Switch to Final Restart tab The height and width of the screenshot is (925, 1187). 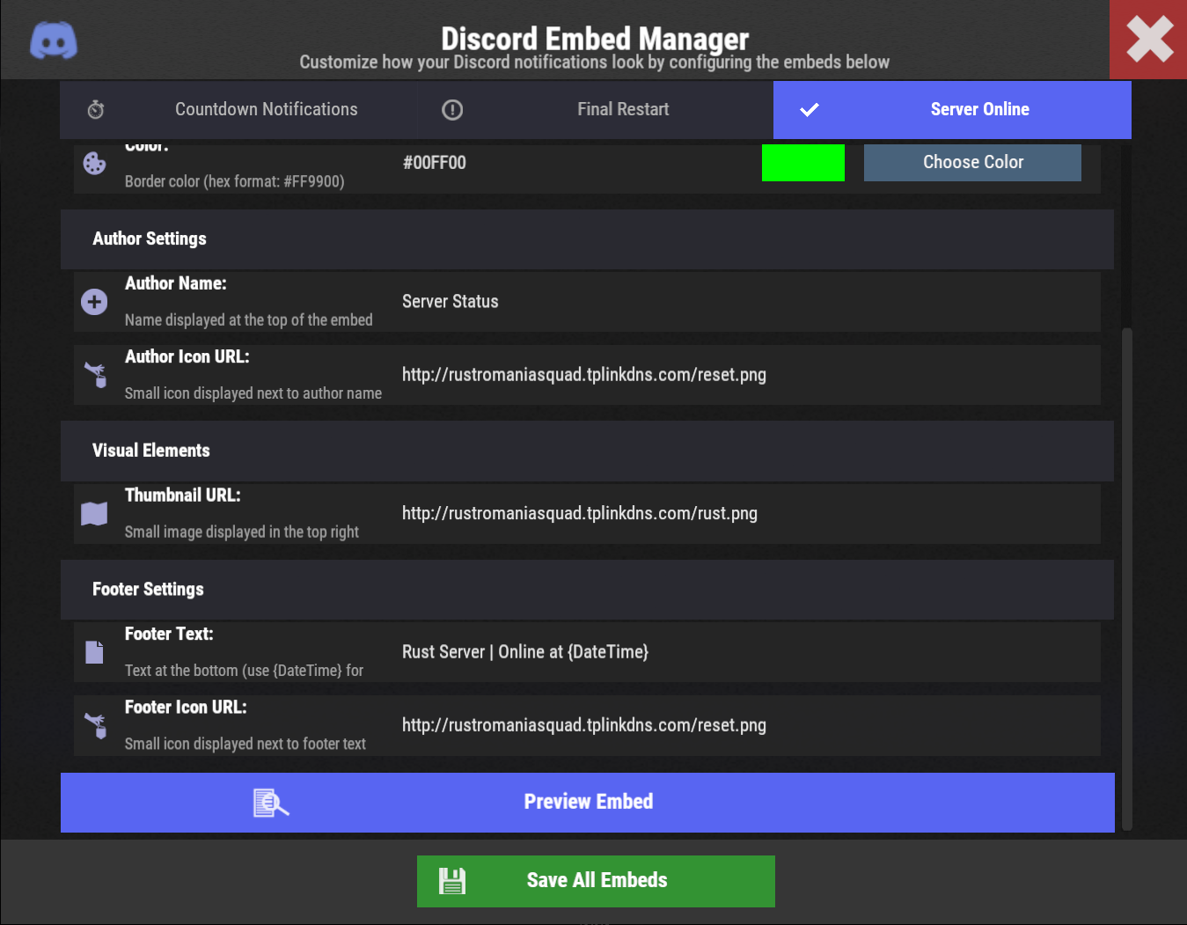coord(595,110)
